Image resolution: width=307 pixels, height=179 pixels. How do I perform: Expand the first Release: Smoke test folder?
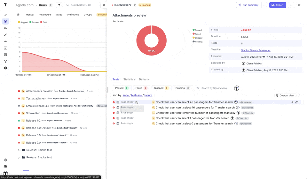19,150
